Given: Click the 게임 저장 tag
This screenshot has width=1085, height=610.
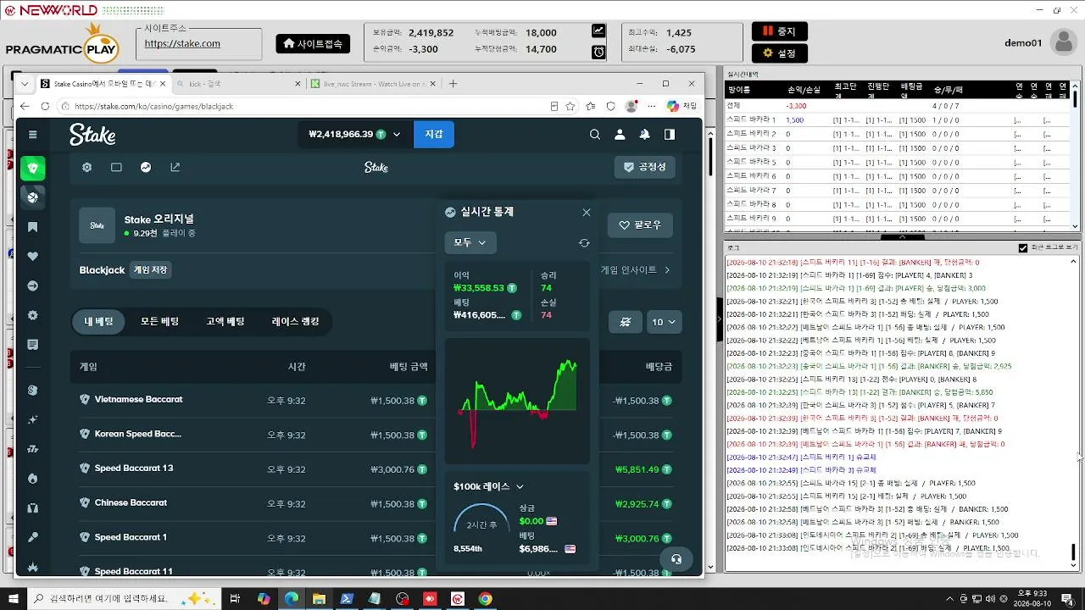Looking at the screenshot, I should click(151, 270).
